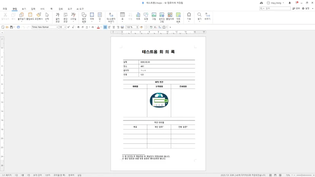Click the Margins (여백) icon
Image resolution: width=315 pixels, height=177 pixels.
point(92,15)
